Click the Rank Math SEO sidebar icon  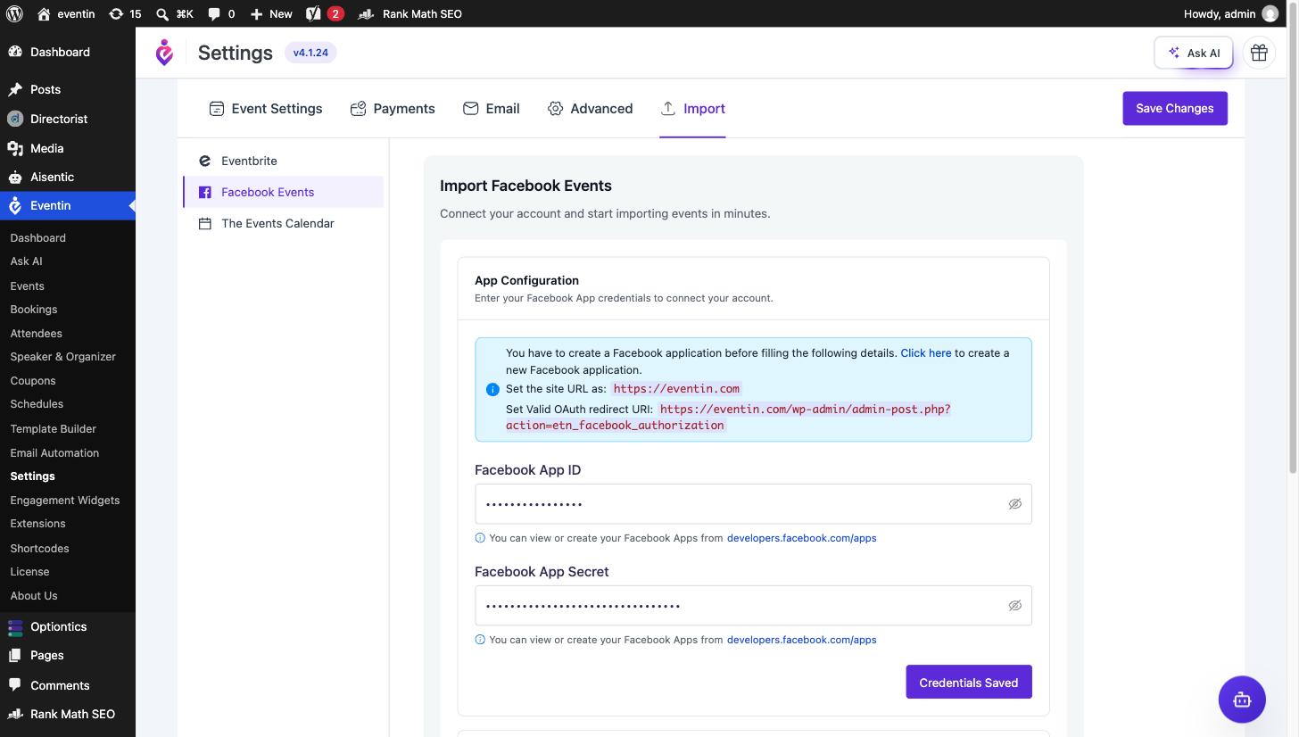pyautogui.click(x=15, y=714)
